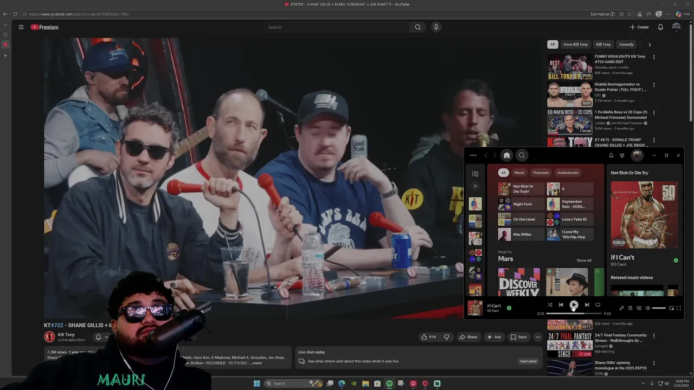
Task: Open FUNNY HIGHLIGHTS Kill Tony #733 thumbnail
Action: coord(570,66)
